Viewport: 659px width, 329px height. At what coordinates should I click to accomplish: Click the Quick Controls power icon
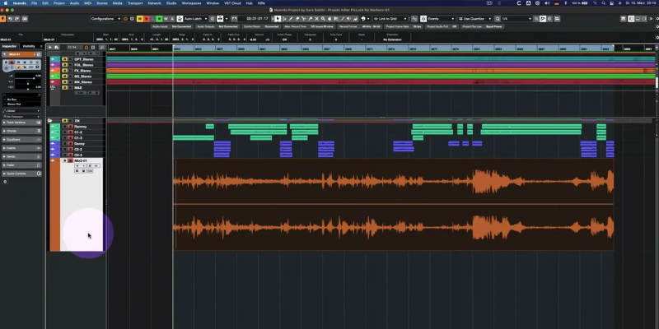pos(39,174)
